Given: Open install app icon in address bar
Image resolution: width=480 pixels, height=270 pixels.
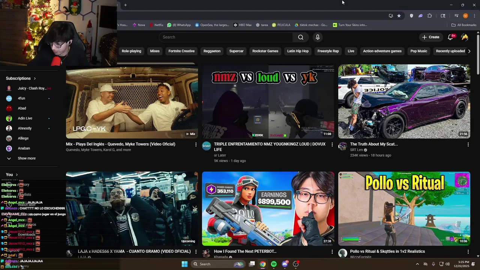Looking at the screenshot, I should [x=391, y=16].
